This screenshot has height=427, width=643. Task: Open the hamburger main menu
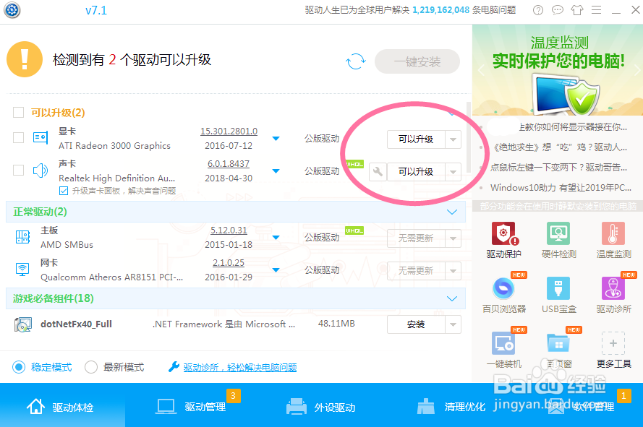click(596, 10)
